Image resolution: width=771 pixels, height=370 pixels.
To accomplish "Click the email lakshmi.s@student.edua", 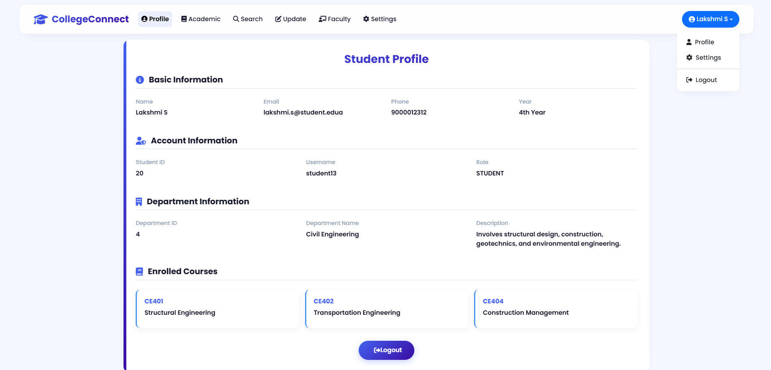I will tap(303, 113).
